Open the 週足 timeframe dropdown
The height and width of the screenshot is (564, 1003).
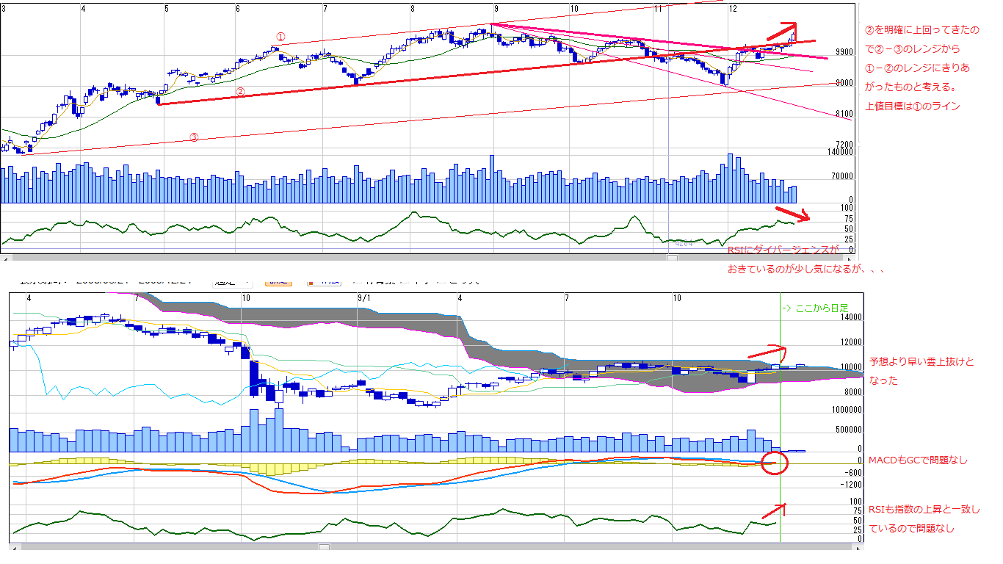pos(231,281)
